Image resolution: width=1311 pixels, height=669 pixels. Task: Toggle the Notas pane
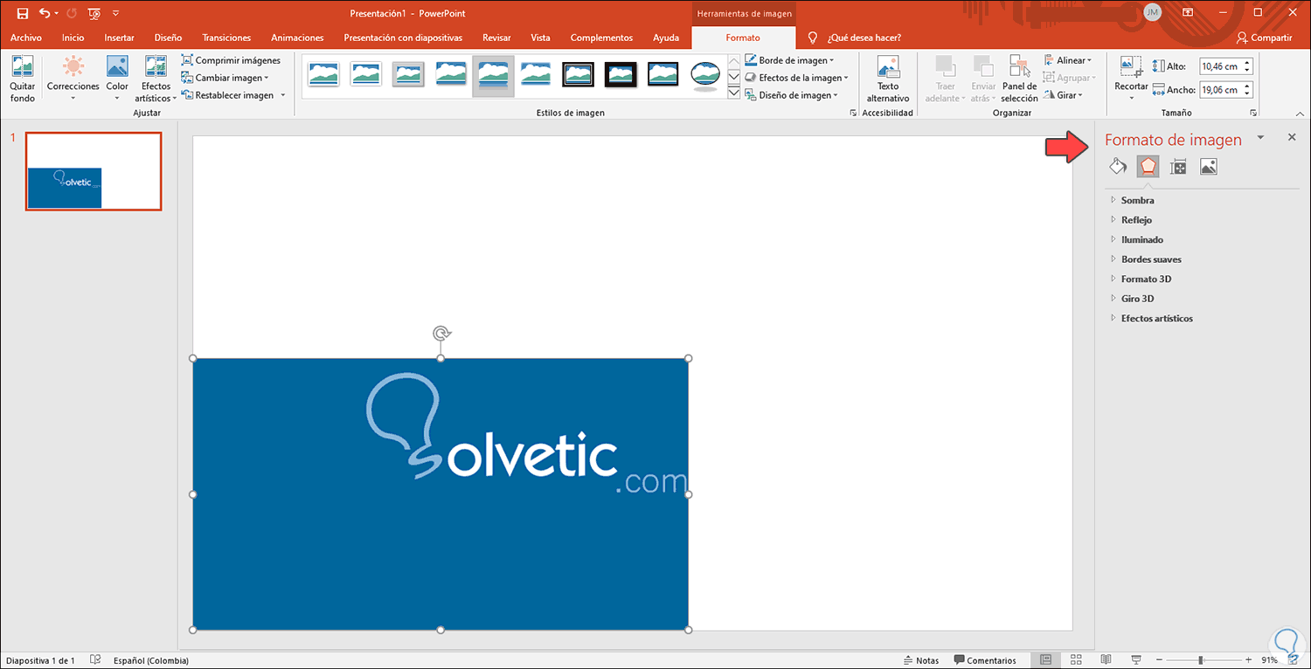921,660
